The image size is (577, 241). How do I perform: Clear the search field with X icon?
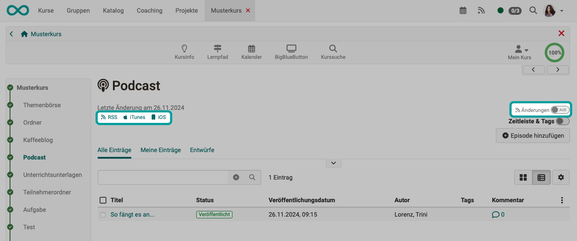(236, 177)
